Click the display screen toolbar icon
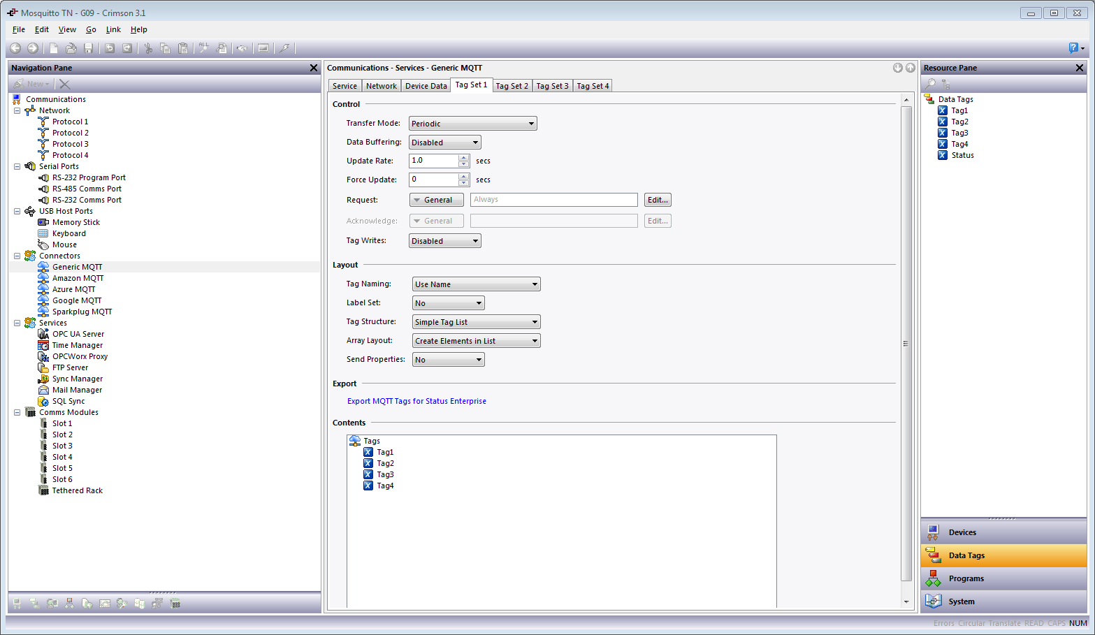 [263, 48]
